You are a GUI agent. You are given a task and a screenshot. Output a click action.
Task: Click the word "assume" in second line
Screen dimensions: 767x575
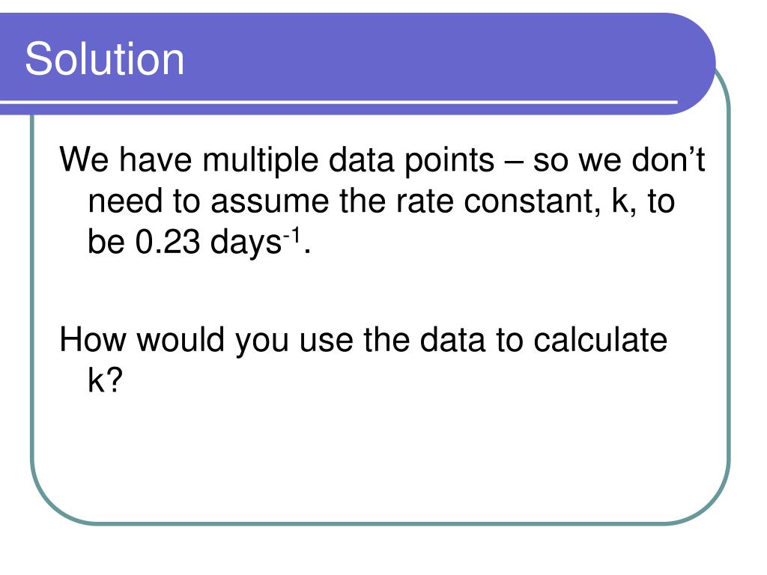270,202
